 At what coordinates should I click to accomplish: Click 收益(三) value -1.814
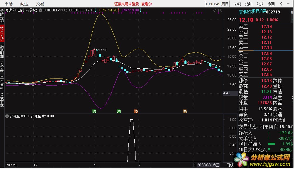click(266, 120)
